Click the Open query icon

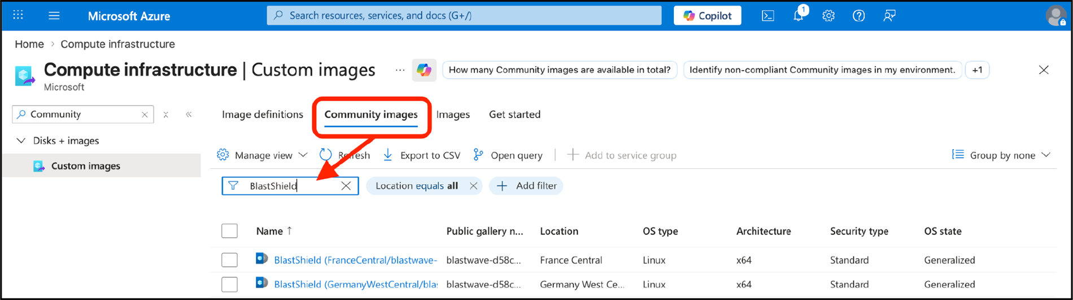pos(478,155)
